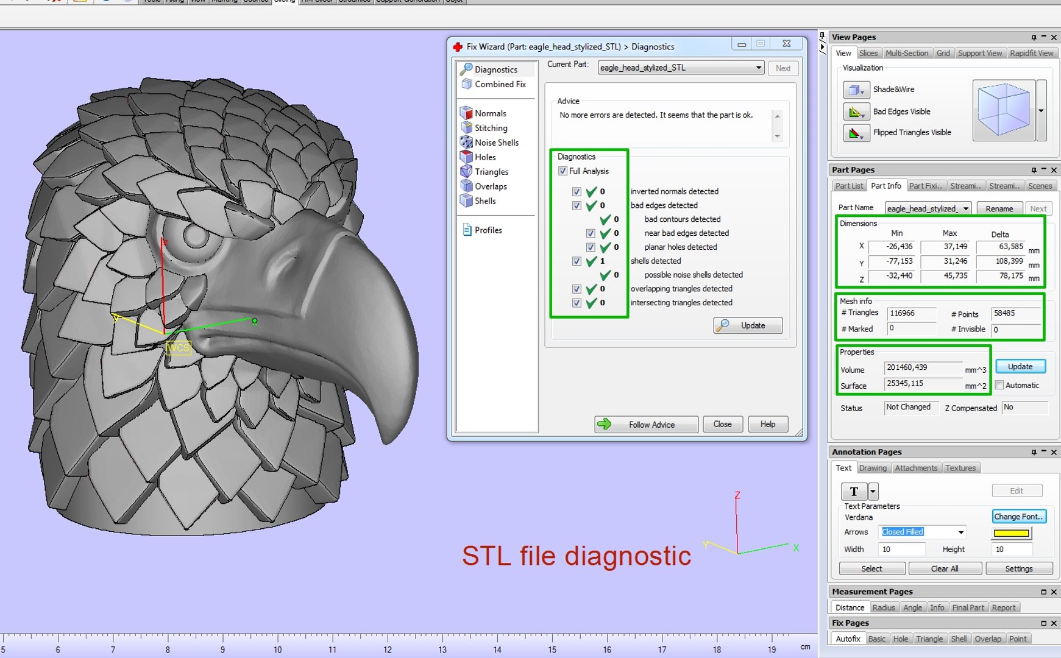Toggle the bad edges detected checkbox
The width and height of the screenshot is (1061, 658).
pos(577,205)
